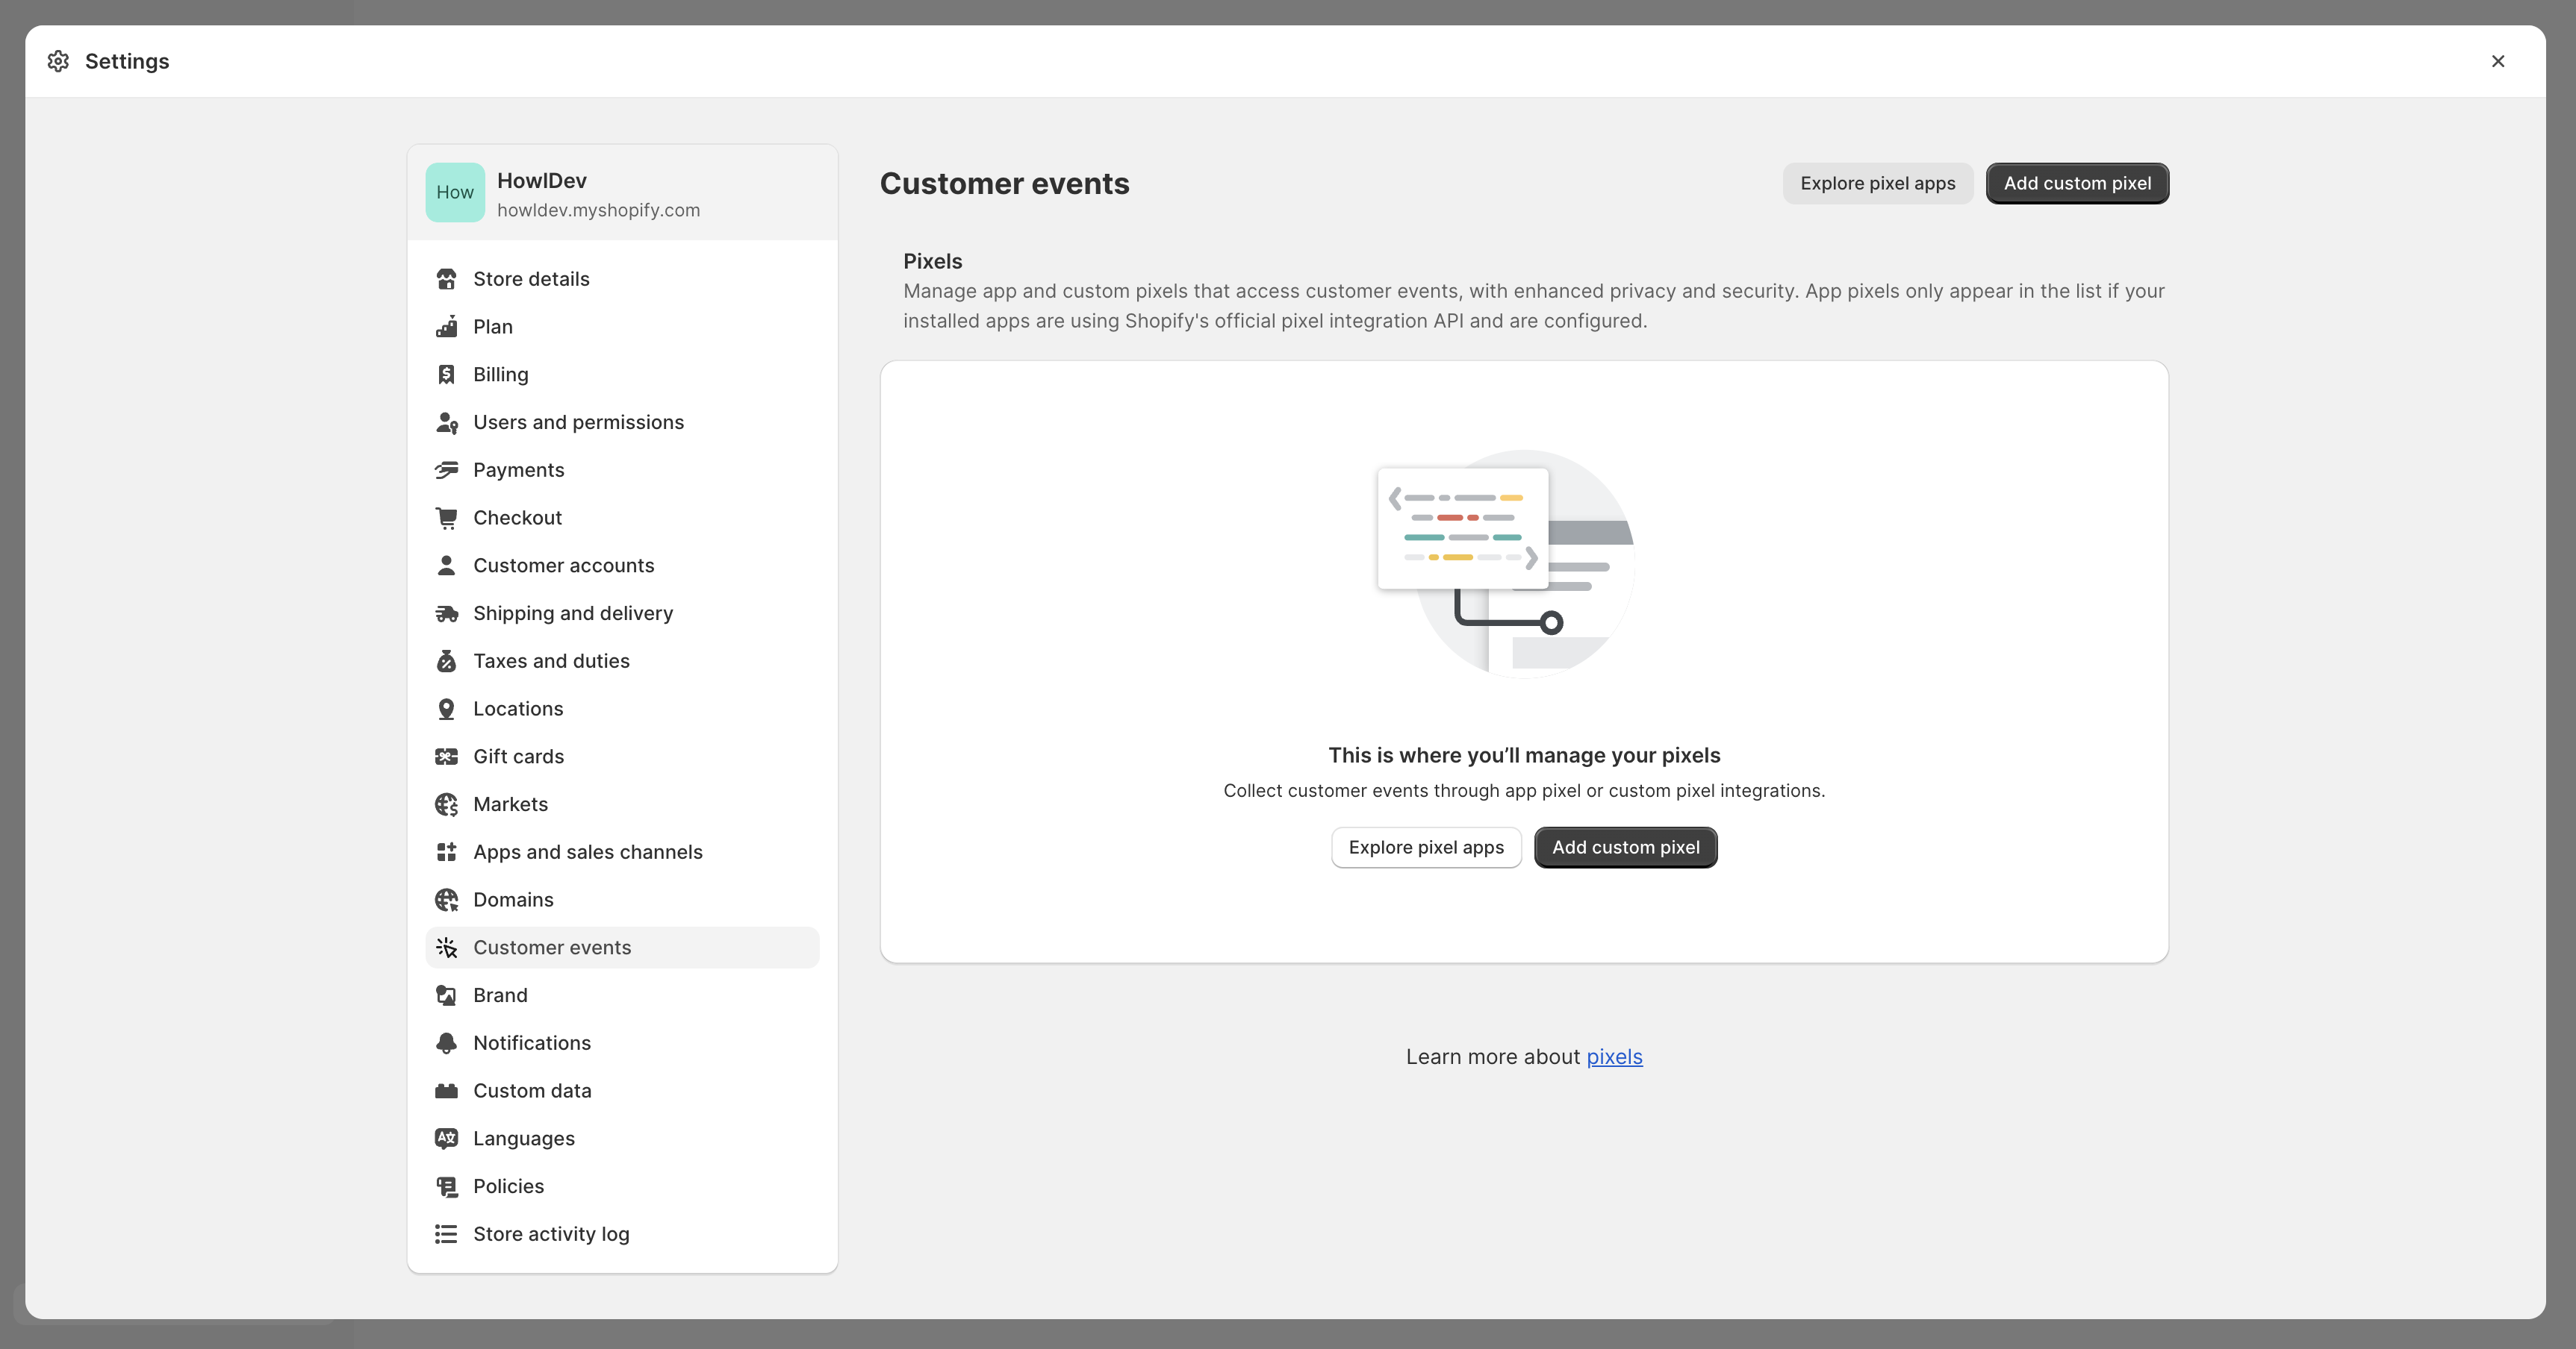The image size is (2576, 1349).
Task: Click the Markets globe icon
Action: (446, 804)
